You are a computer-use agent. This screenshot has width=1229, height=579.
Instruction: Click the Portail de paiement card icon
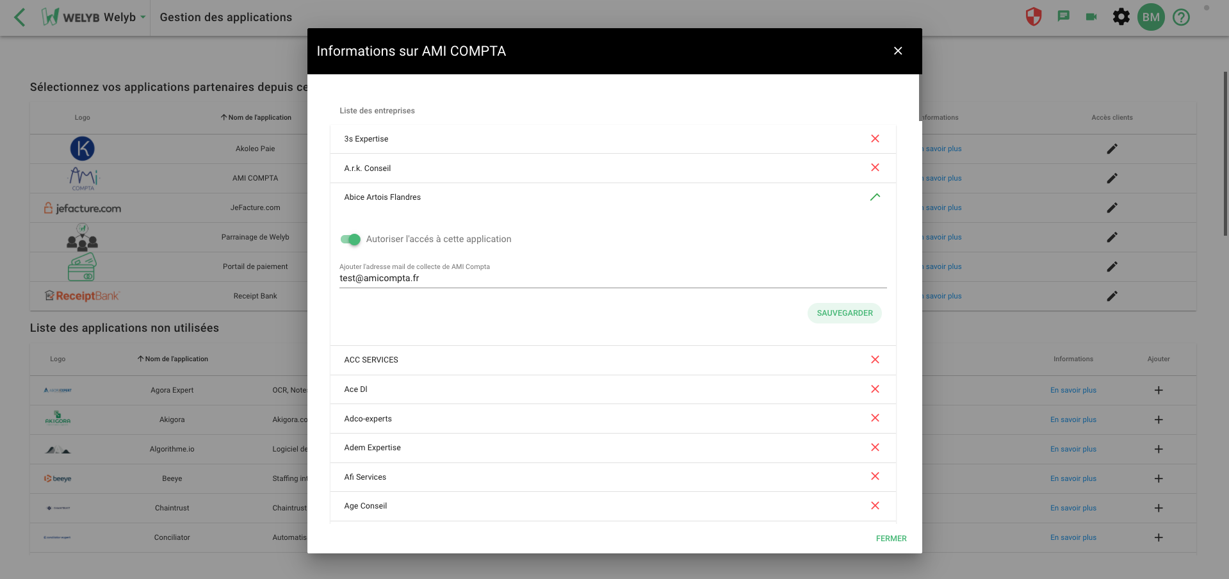click(x=82, y=266)
